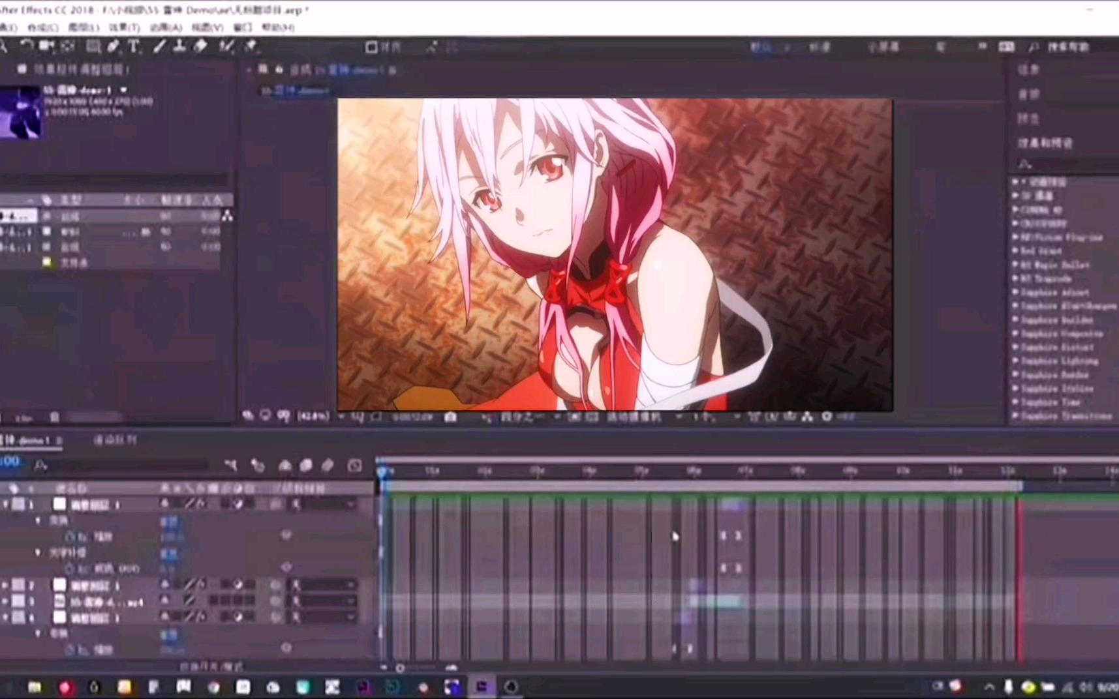Image resolution: width=1119 pixels, height=699 pixels.
Task: Open the viewer magnification dropdown (42.8%)
Action: pos(320,416)
